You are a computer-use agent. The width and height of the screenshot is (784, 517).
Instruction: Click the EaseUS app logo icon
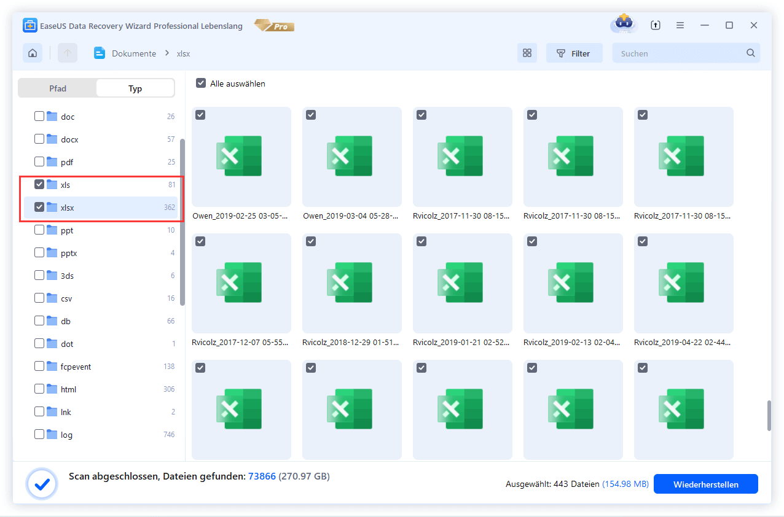(x=30, y=26)
